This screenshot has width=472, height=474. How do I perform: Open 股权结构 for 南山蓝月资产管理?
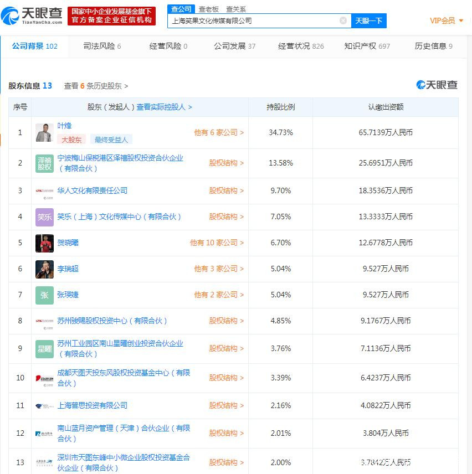226,433
